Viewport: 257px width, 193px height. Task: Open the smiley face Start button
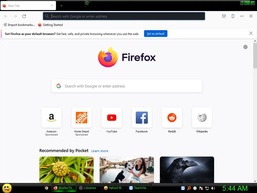(x=7, y=188)
